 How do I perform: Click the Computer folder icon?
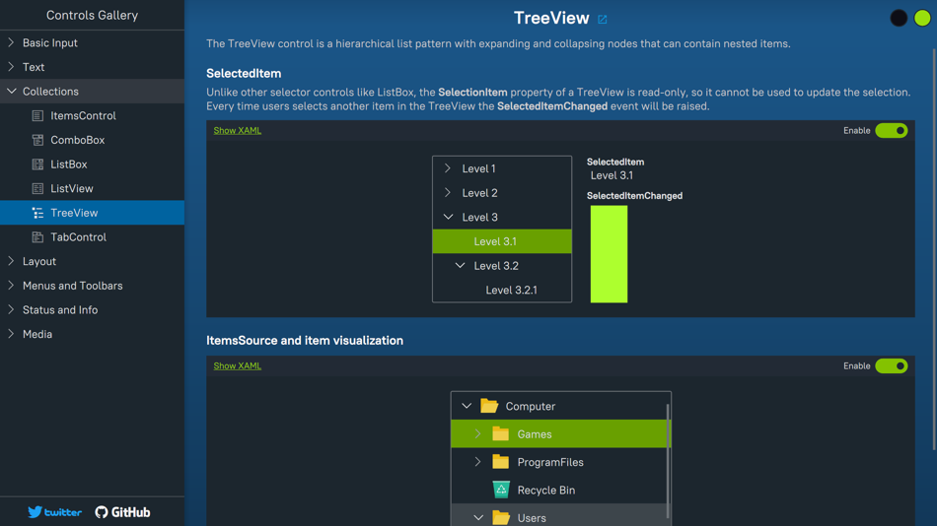coord(489,406)
